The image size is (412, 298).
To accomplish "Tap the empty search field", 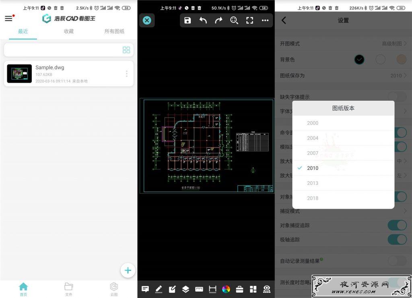I will [x=68, y=50].
